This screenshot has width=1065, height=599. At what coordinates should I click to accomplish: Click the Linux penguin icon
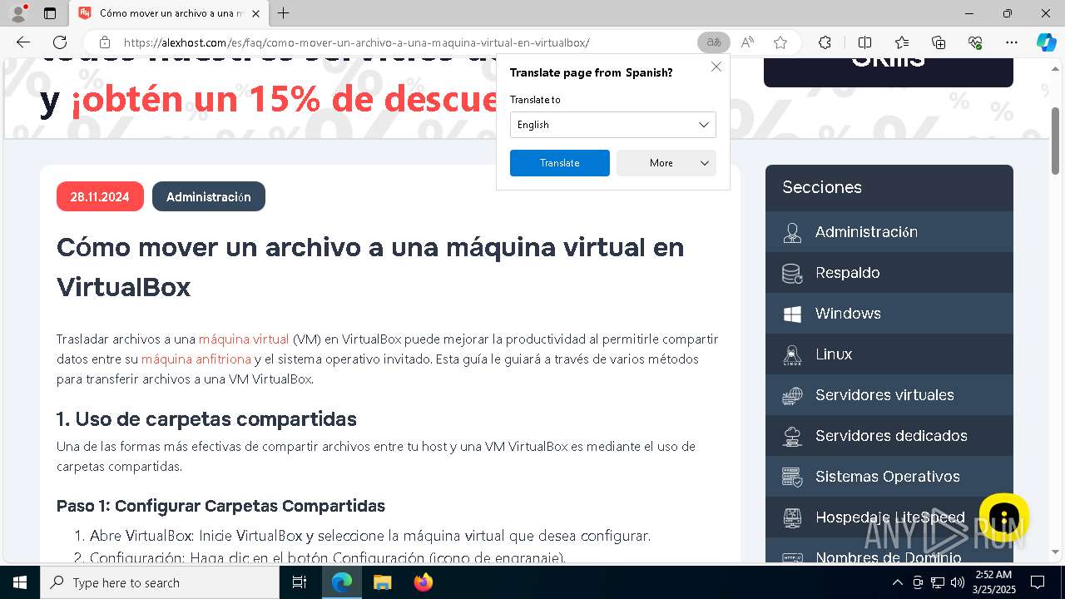(x=792, y=354)
